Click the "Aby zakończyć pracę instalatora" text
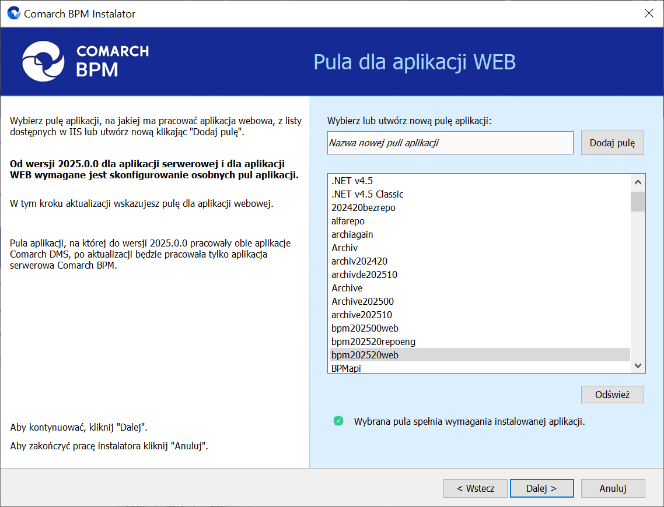 (x=109, y=446)
